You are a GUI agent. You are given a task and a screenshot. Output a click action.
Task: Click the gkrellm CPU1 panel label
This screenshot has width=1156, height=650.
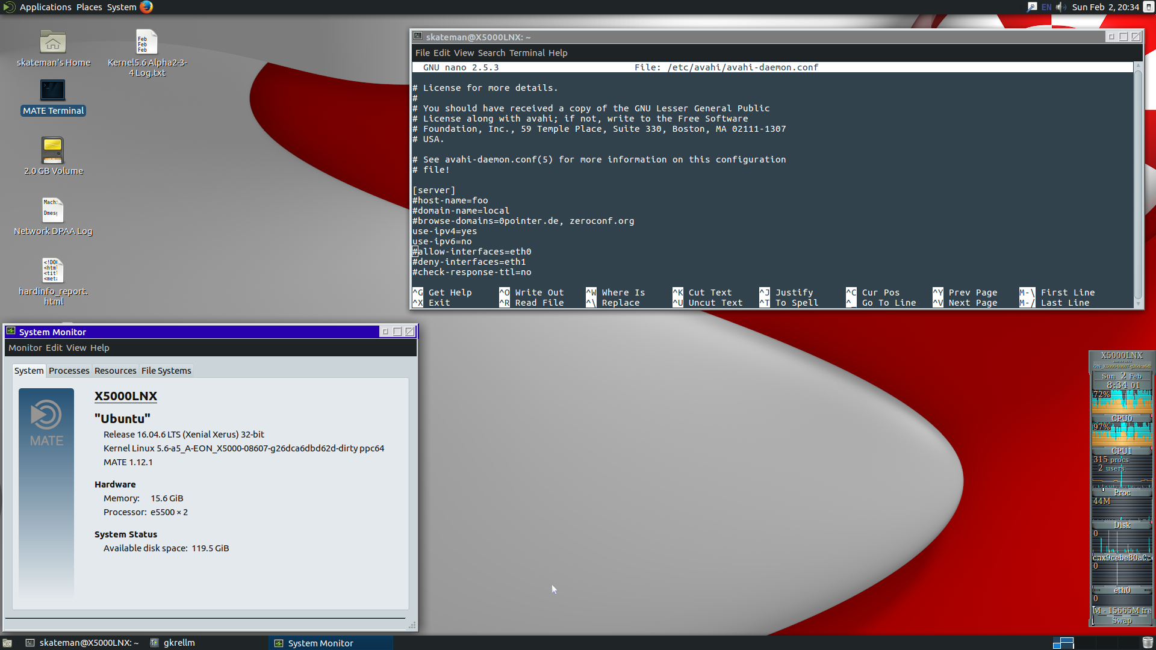point(1122,451)
